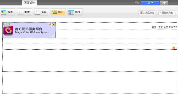The height and width of the screenshot is (94, 178).
Task: Select the 框架 frame tool
Action: [24, 12]
